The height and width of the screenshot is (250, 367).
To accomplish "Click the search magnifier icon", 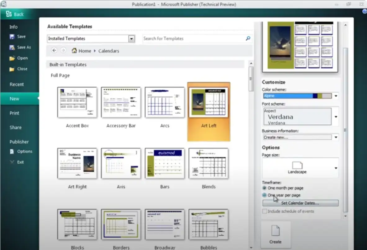I will 248,39.
